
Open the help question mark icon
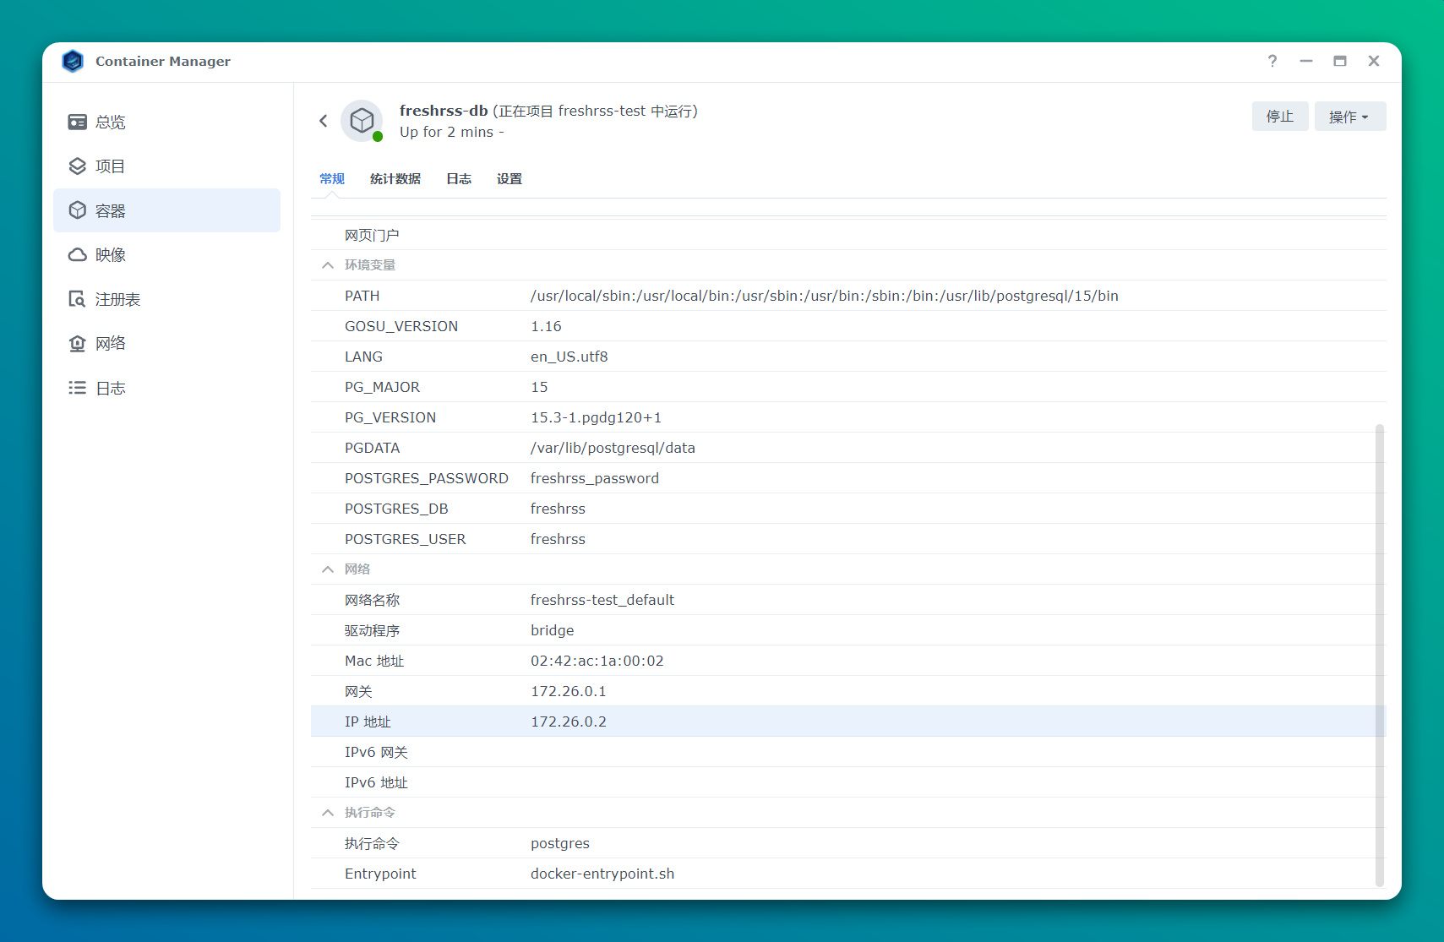pyautogui.click(x=1272, y=61)
